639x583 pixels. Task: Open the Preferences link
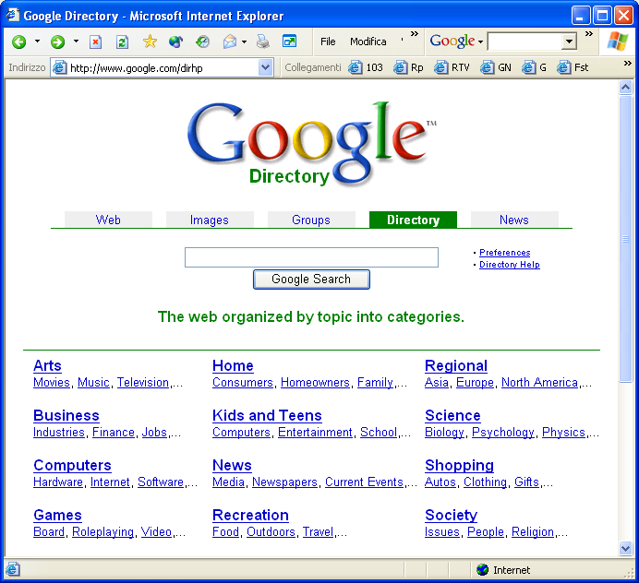[504, 253]
